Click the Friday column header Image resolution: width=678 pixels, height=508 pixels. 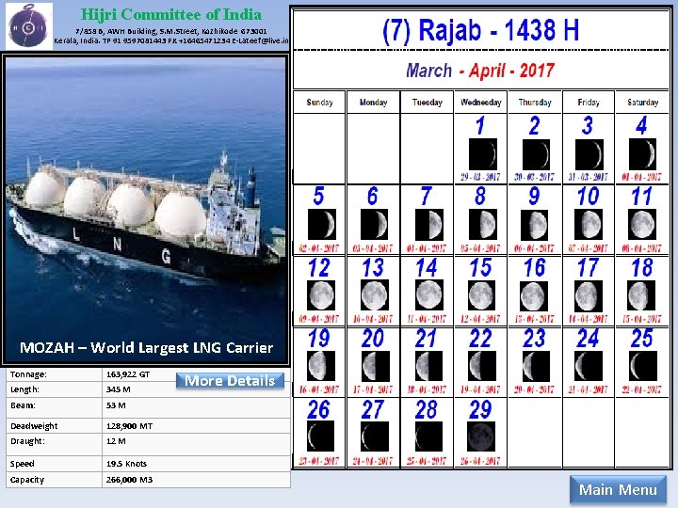click(x=589, y=103)
